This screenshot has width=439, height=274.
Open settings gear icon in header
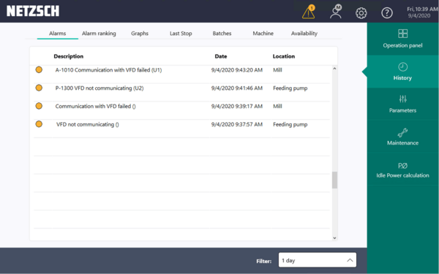[361, 13]
